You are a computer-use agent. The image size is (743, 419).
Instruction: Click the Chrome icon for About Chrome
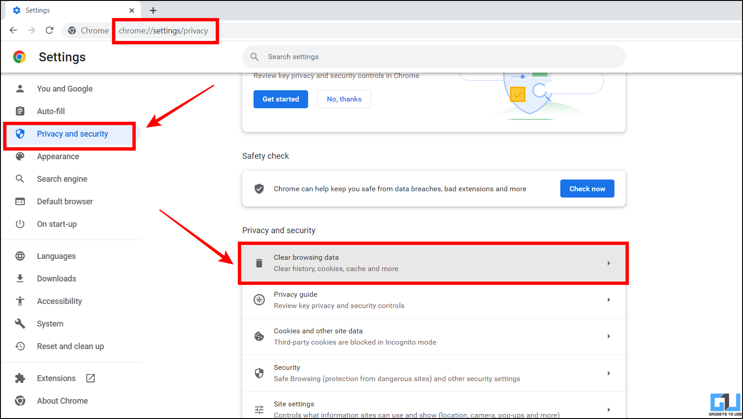(x=20, y=401)
